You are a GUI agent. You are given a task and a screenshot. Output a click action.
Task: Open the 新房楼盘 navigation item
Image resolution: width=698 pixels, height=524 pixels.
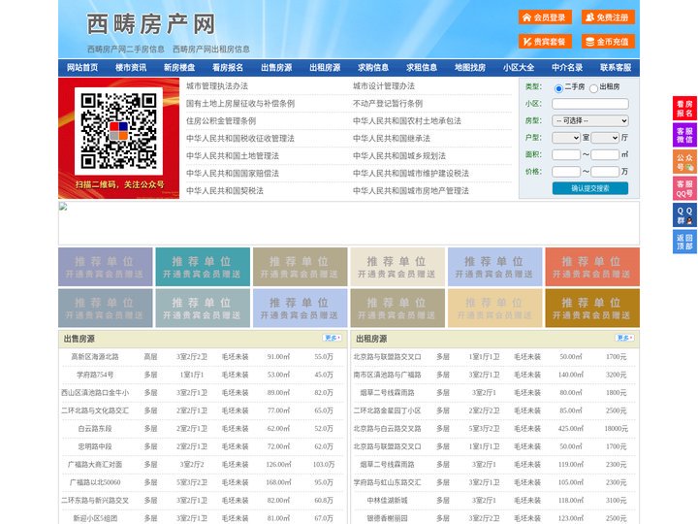(x=179, y=67)
